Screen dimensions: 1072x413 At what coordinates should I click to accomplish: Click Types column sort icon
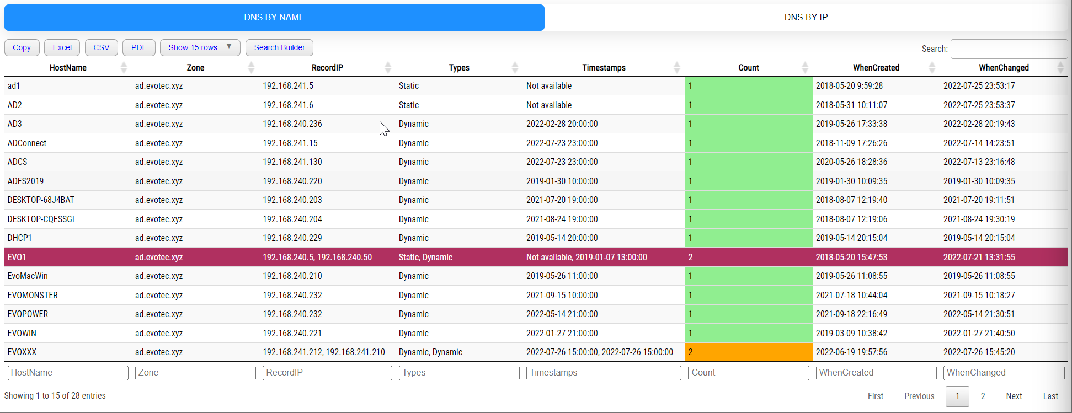pyautogui.click(x=515, y=67)
